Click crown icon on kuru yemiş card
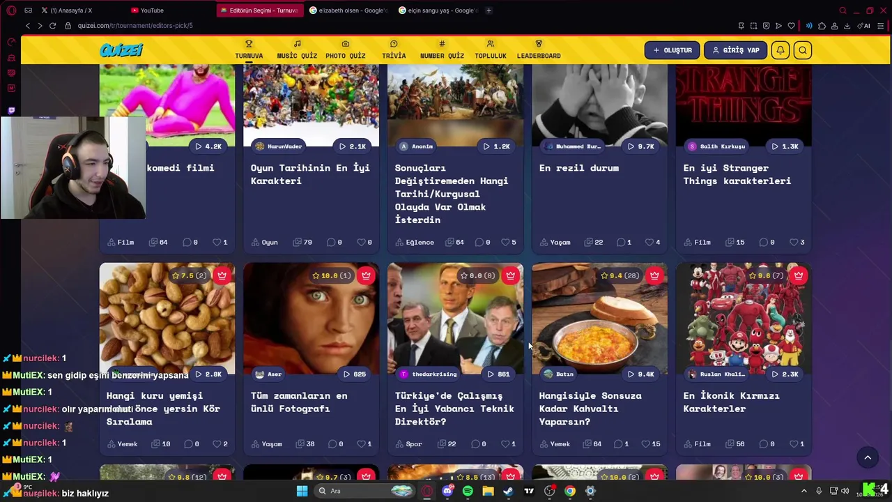Image resolution: width=892 pixels, height=502 pixels. [222, 275]
